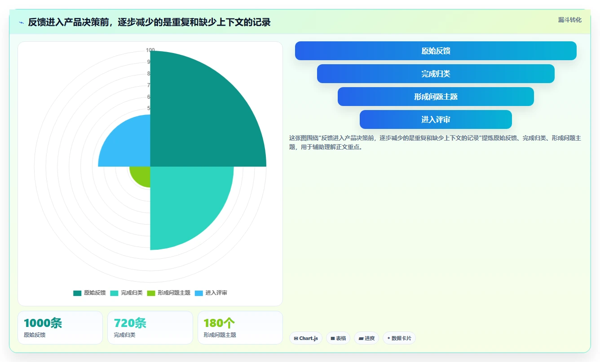Toggle 原始反馈 legend swatch in chart
This screenshot has width=600, height=362.
click(x=77, y=293)
